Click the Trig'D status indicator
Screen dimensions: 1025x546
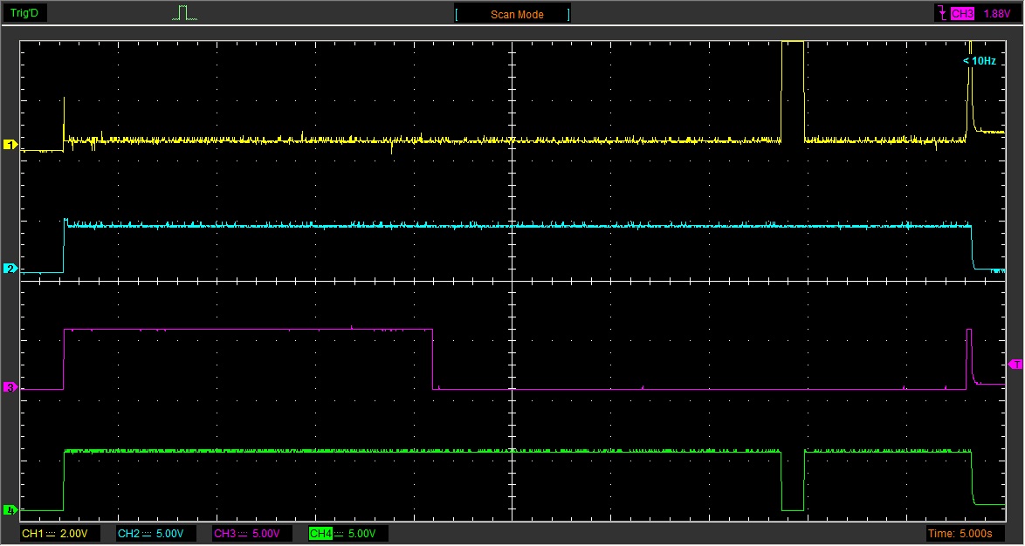(x=24, y=13)
